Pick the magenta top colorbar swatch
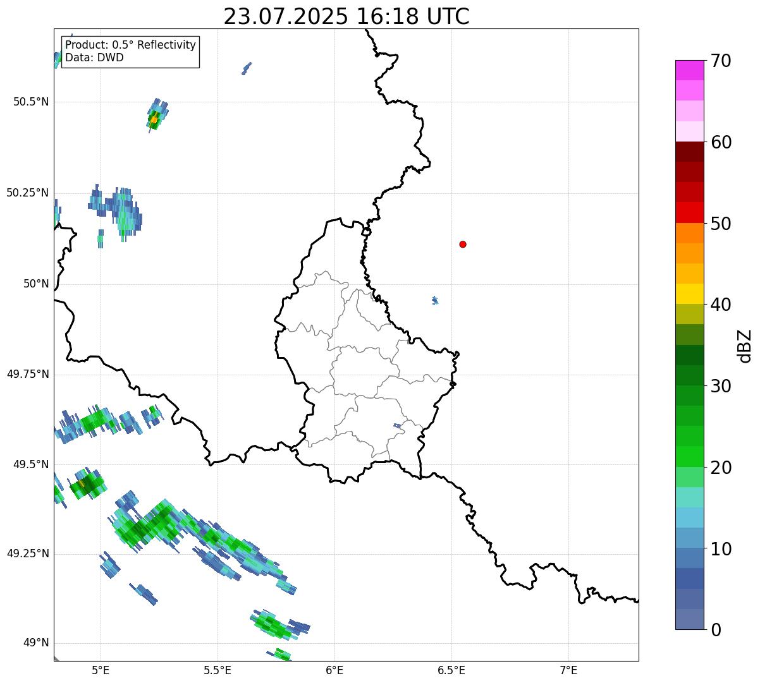This screenshot has width=760, height=683. (x=689, y=70)
